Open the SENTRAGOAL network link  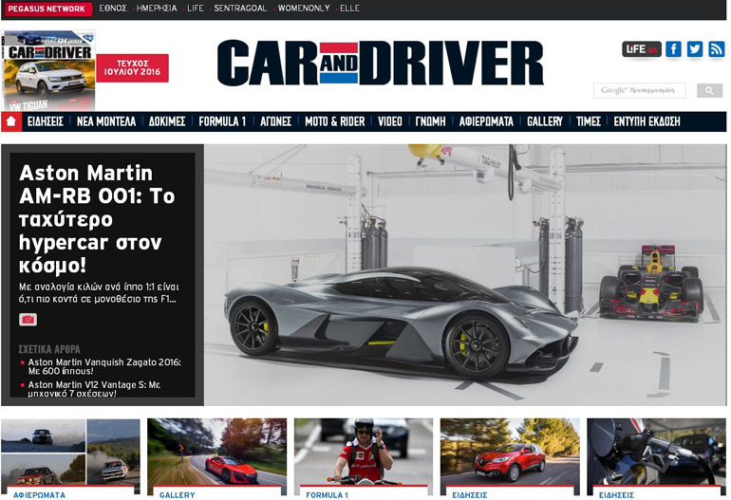[x=240, y=9]
